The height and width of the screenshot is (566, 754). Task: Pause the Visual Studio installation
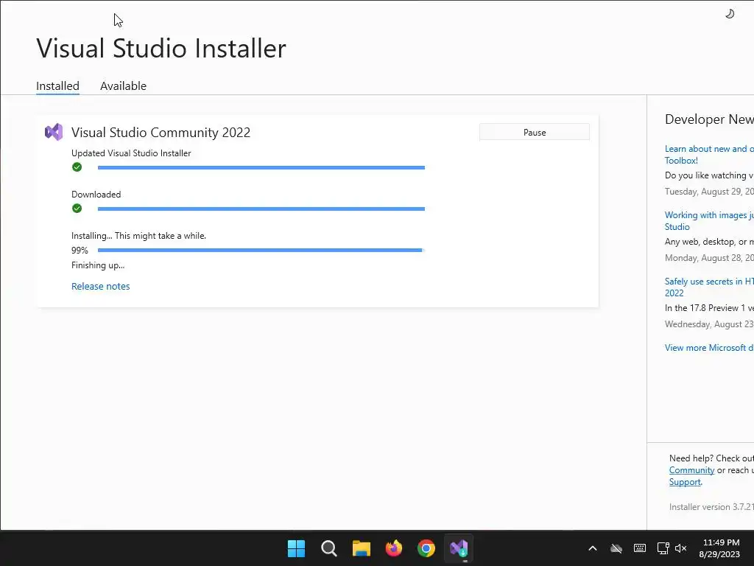click(535, 133)
